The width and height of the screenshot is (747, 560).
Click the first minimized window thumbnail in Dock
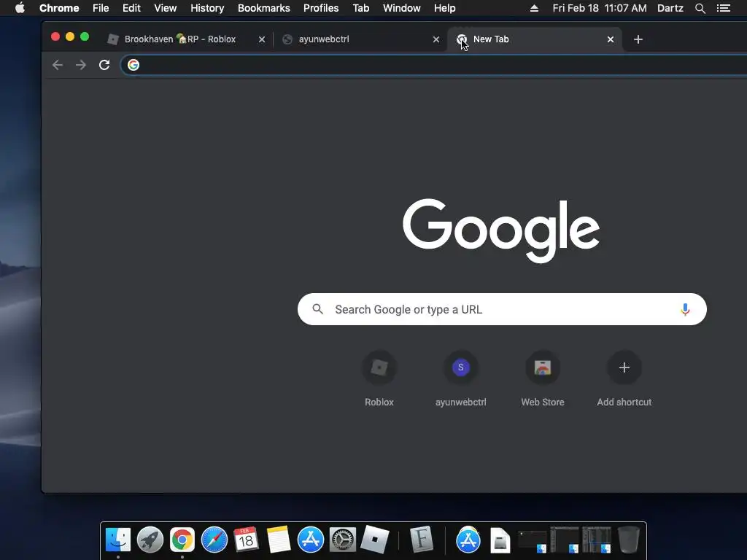click(532, 542)
